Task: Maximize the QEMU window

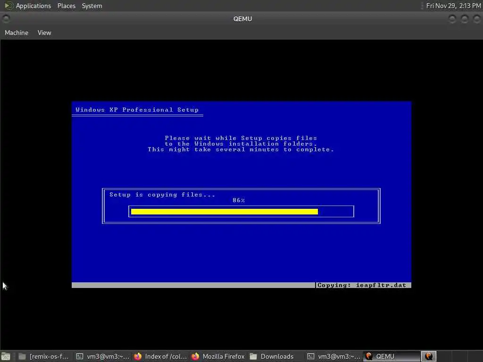Action: (465, 19)
